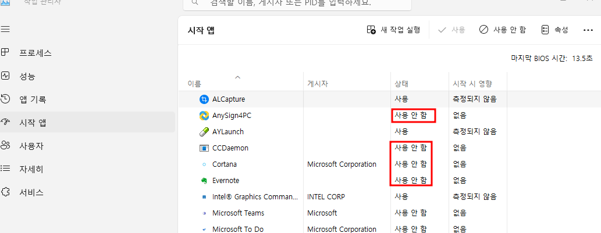Open the 앱 기록 page
601x233 pixels.
(x=87, y=99)
